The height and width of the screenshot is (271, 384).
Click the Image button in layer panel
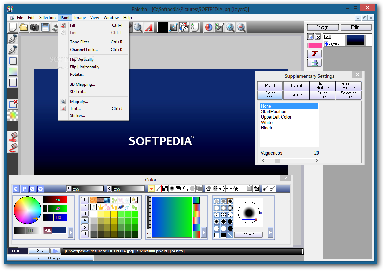(323, 28)
